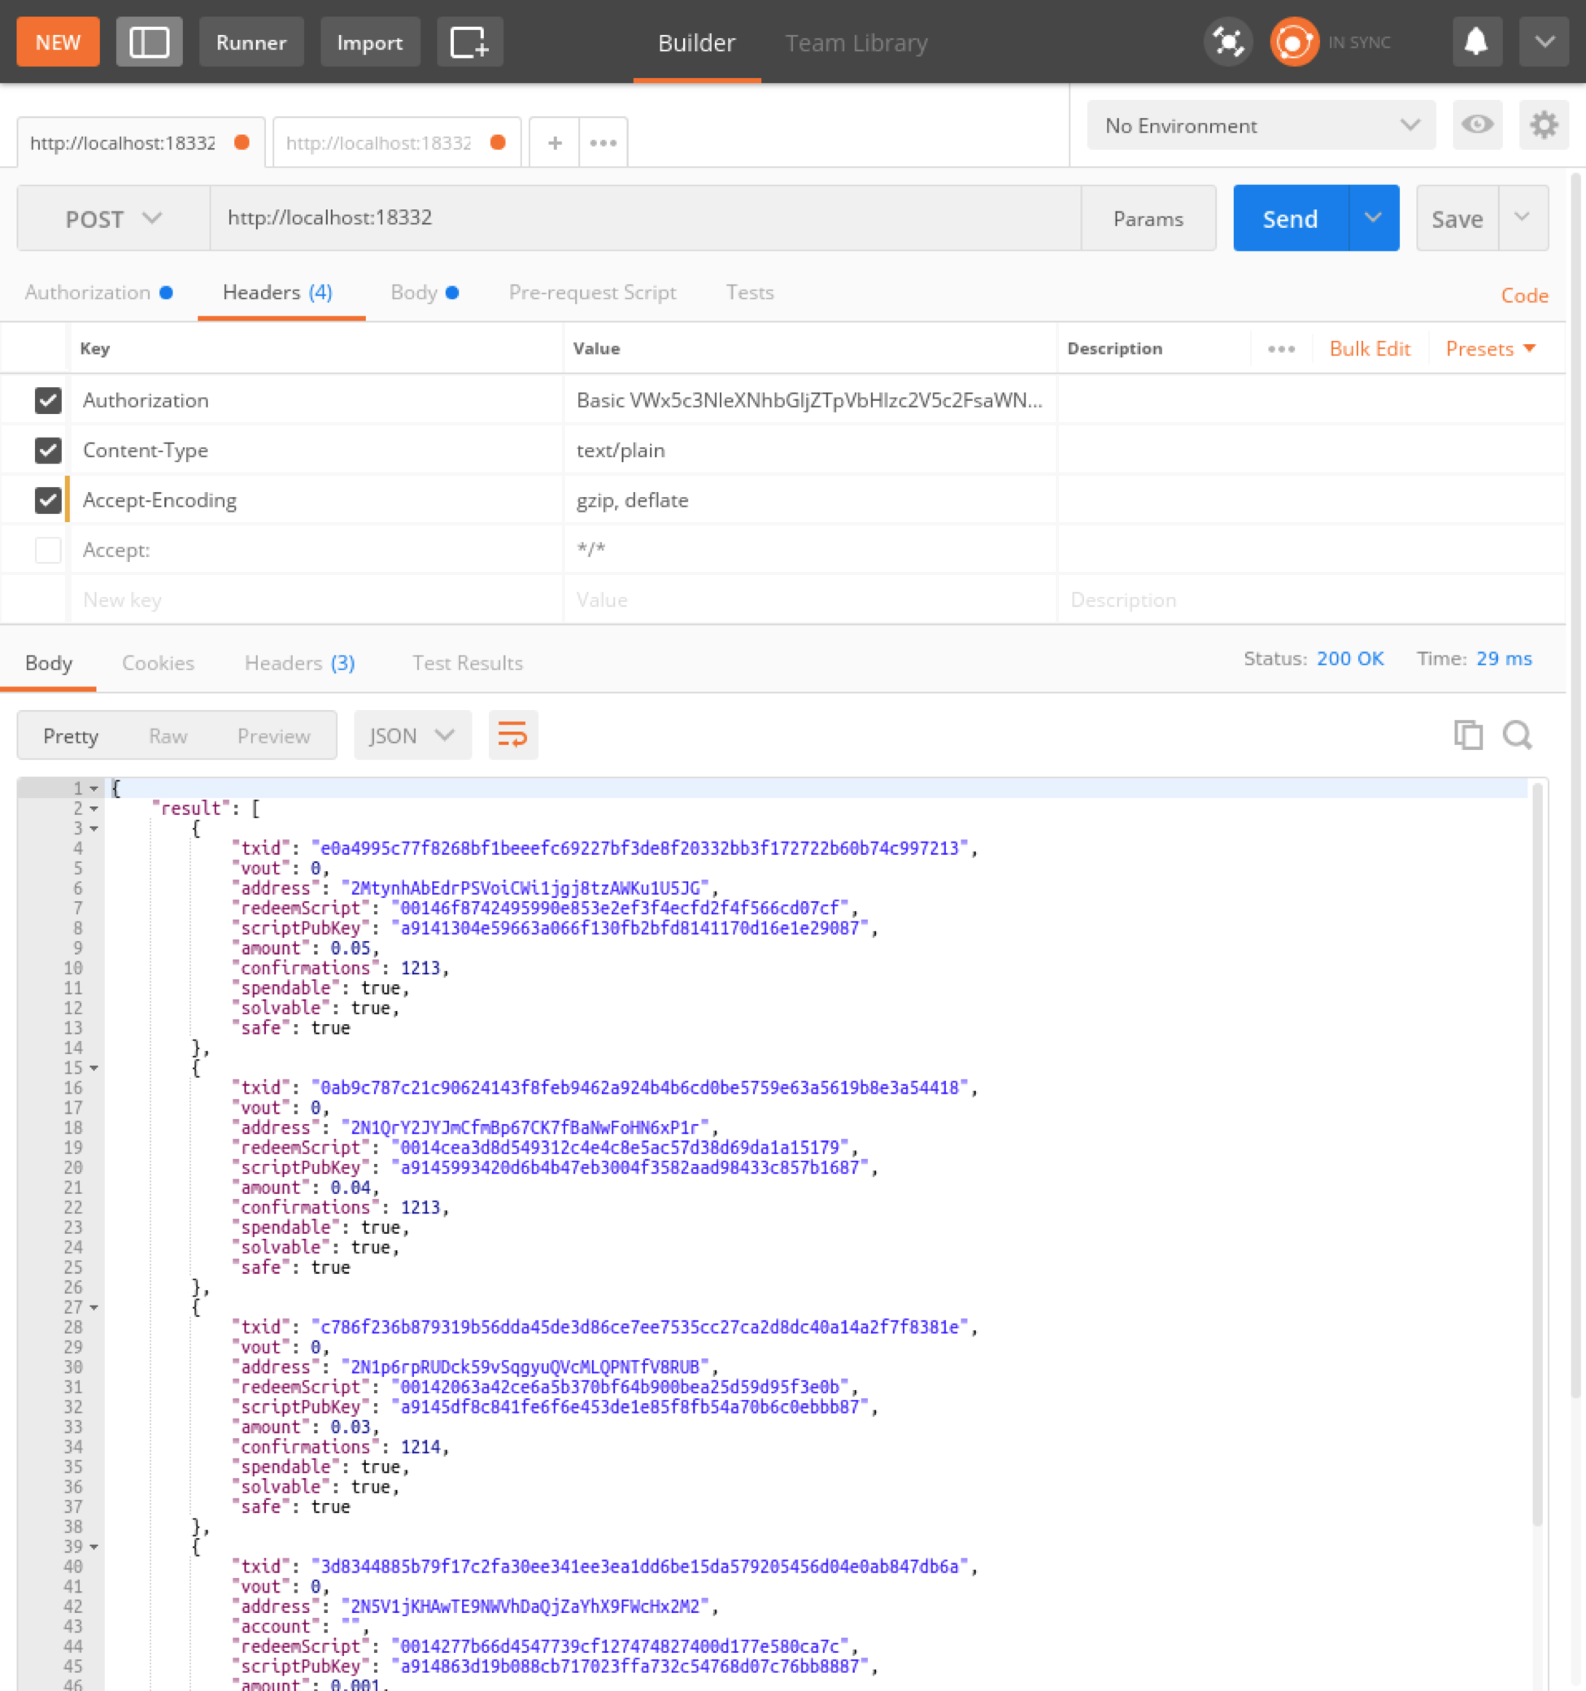
Task: Switch to Team Library tab
Action: coord(856,42)
